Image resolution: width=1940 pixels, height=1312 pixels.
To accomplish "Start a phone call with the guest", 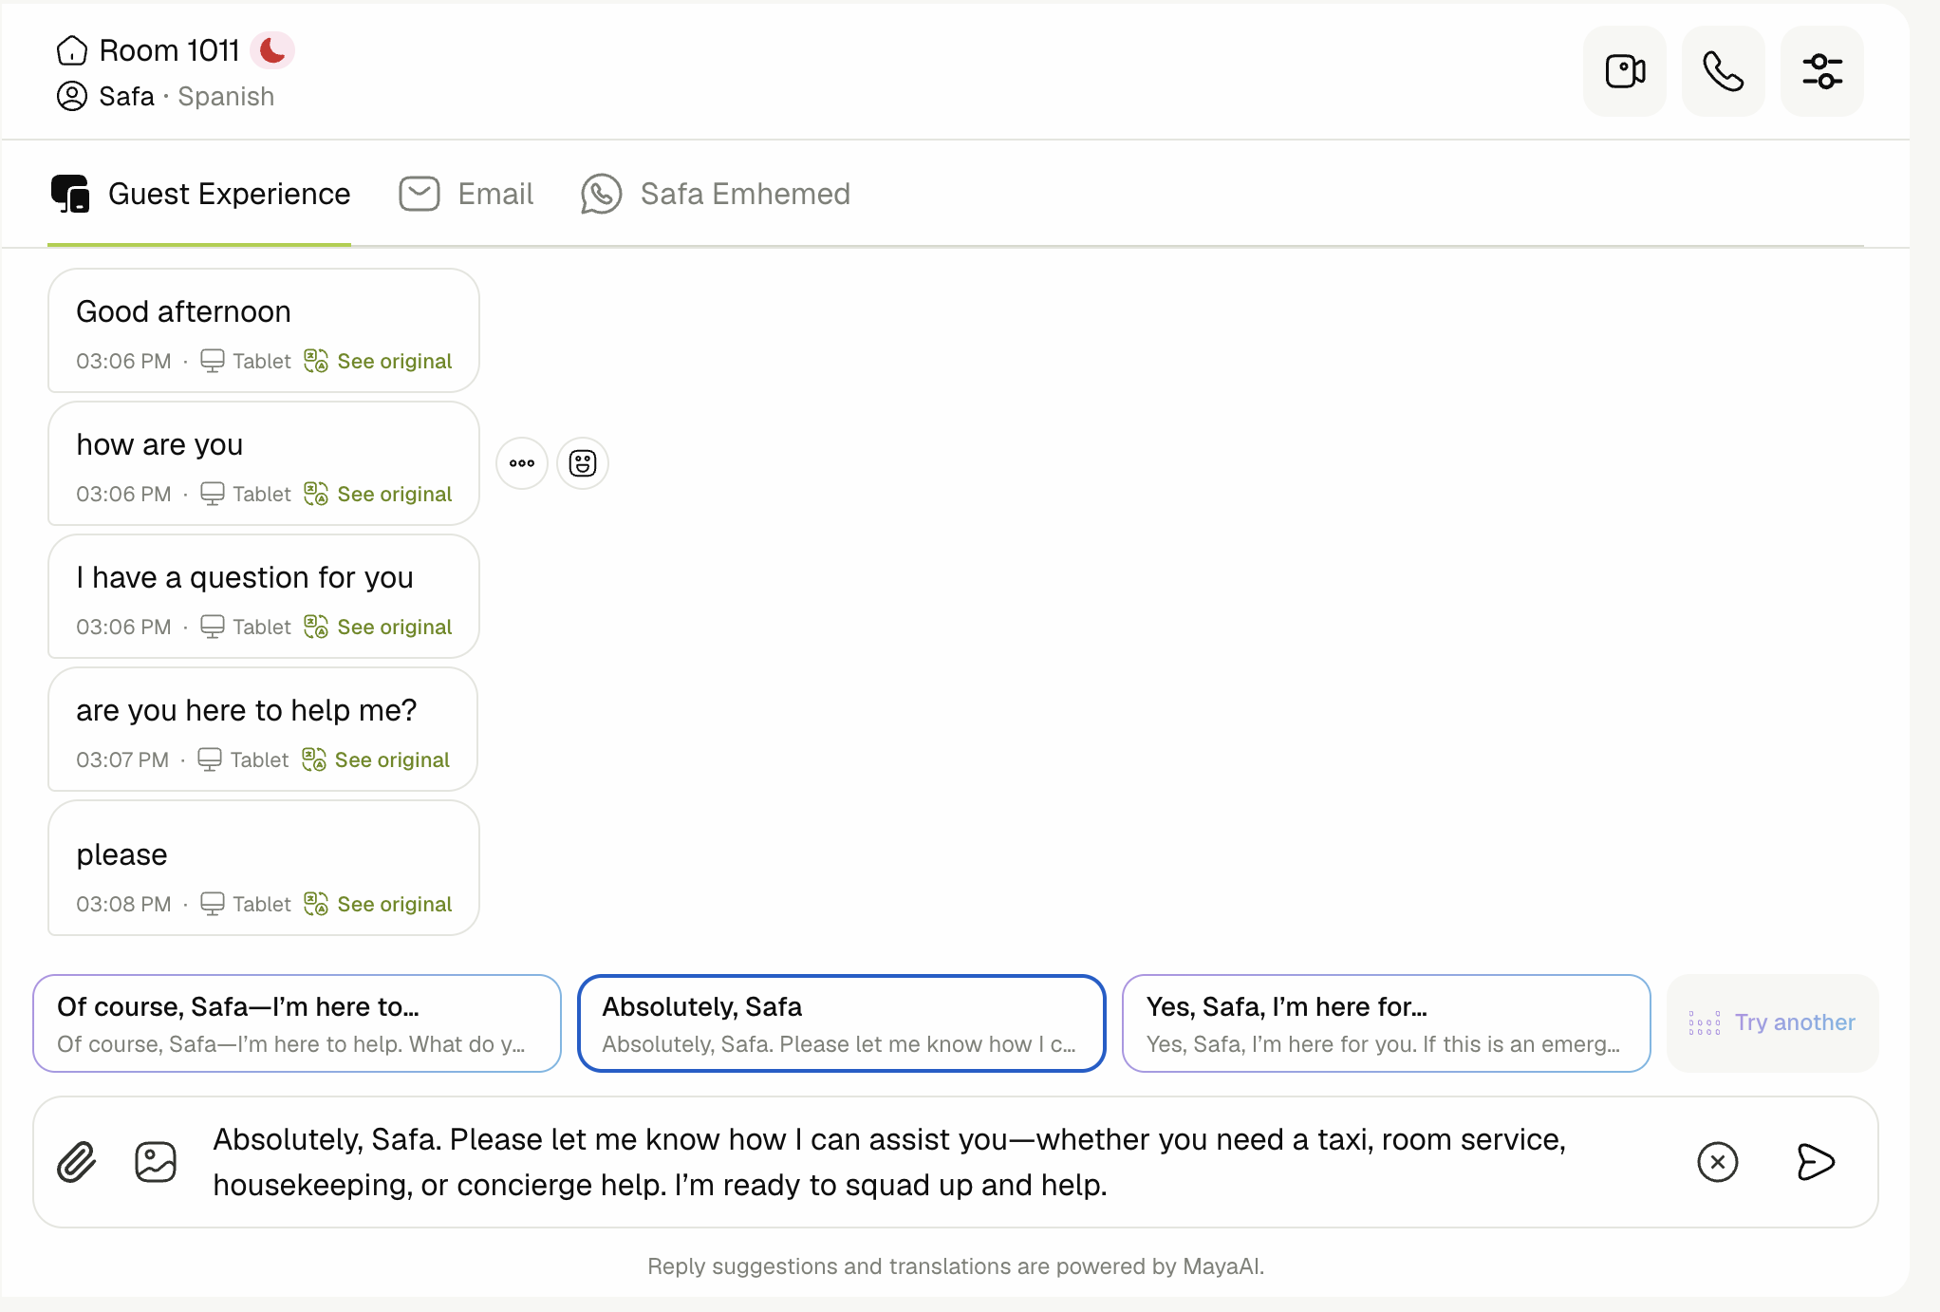I will click(x=1724, y=71).
